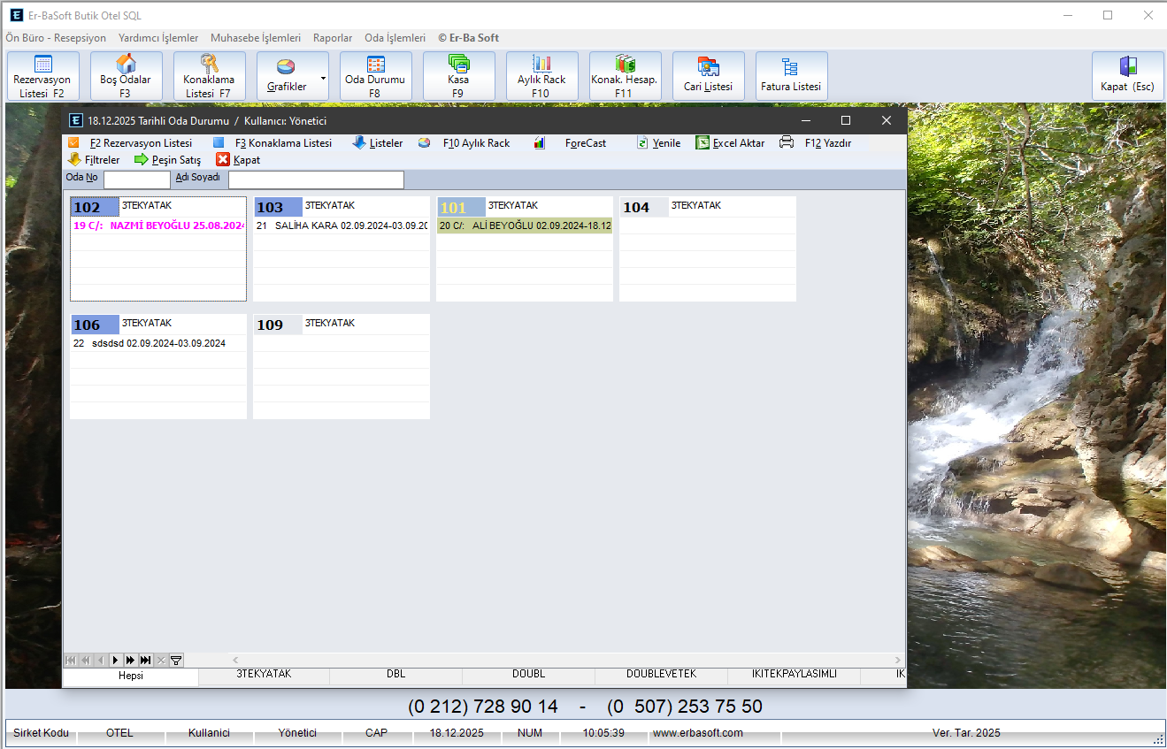Open Konak. Hesap. F11 icon
The width and height of the screenshot is (1167, 749).
coord(625,65)
